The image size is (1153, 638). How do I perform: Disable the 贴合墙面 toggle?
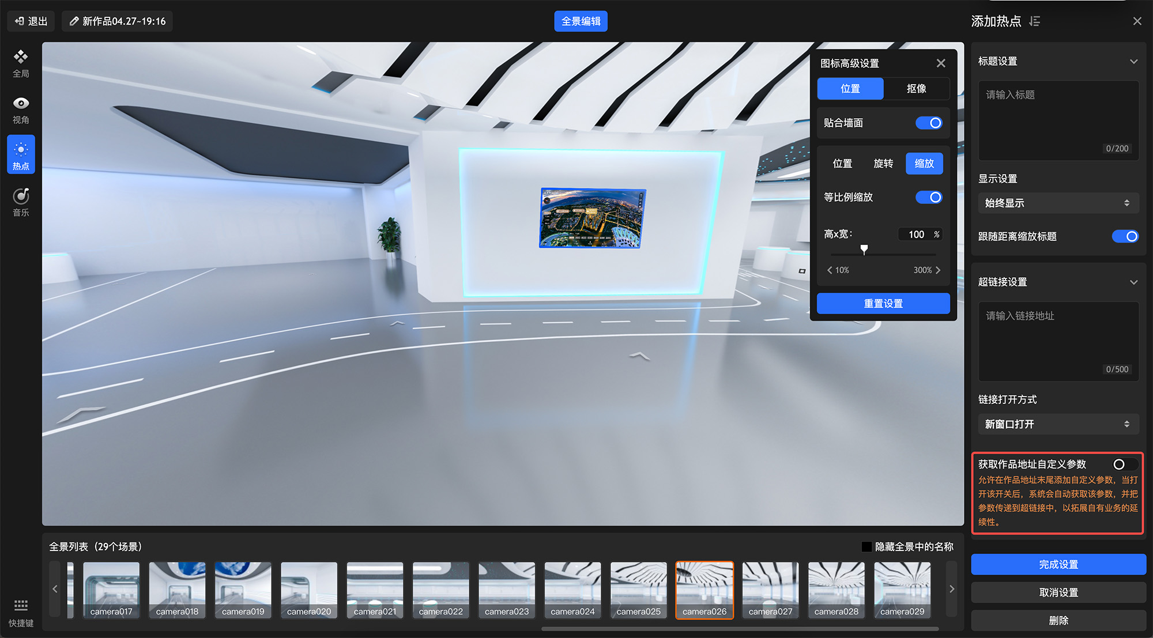point(929,123)
